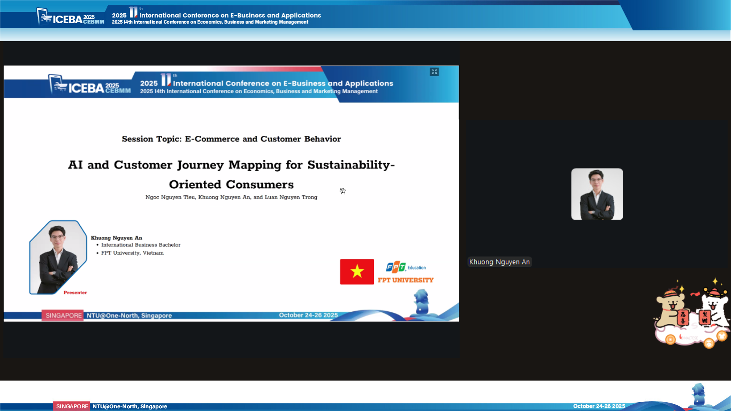Viewport: 731px width, 411px height.
Task: Click the Session Topic heading text
Action: coord(231,139)
